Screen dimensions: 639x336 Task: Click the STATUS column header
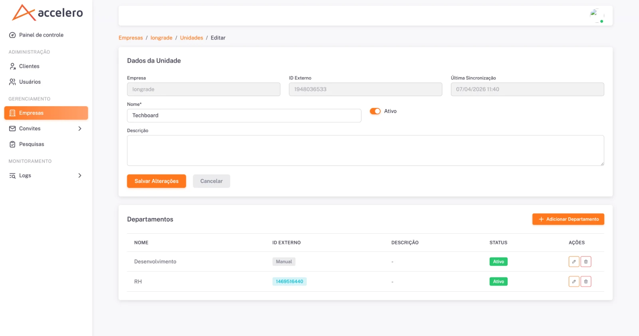[x=498, y=243]
